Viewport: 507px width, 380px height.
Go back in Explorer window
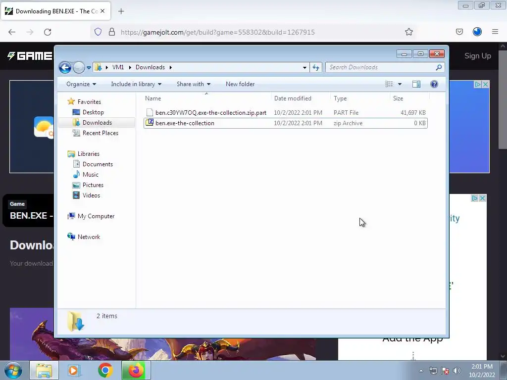click(65, 67)
